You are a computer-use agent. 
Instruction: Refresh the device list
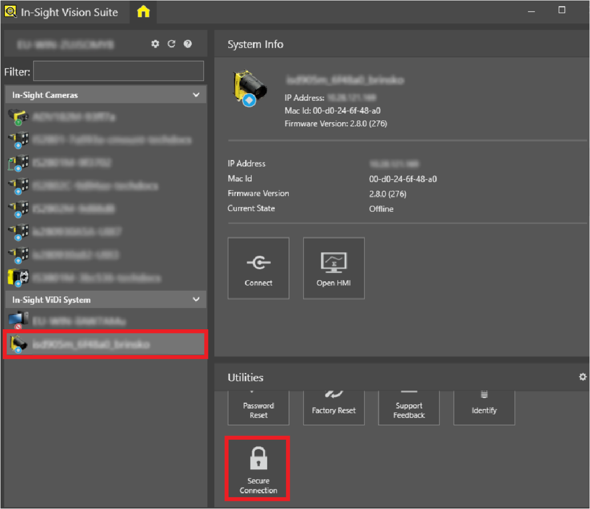tap(171, 44)
